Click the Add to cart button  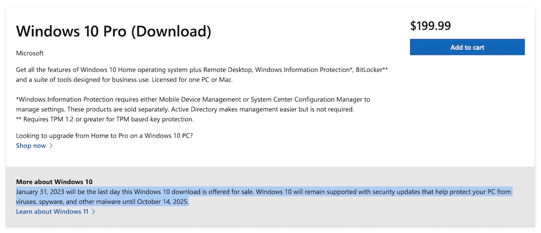pos(467,47)
